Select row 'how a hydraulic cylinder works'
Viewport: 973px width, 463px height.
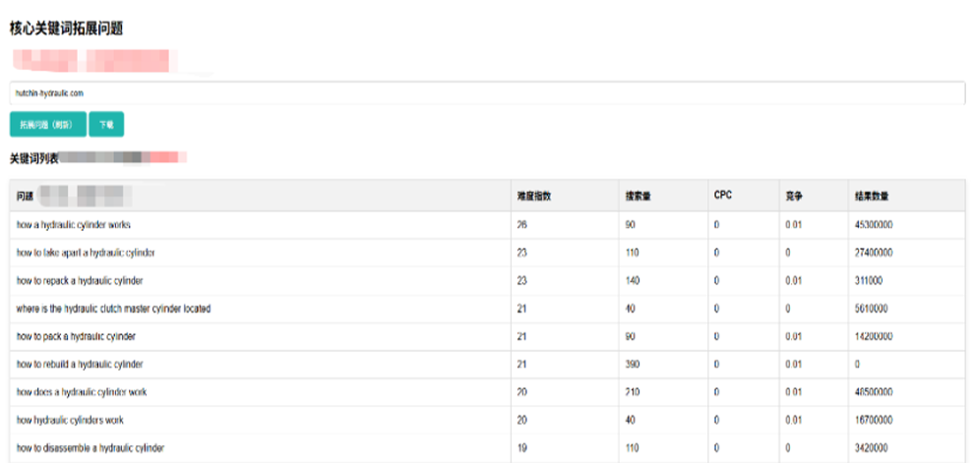(74, 225)
